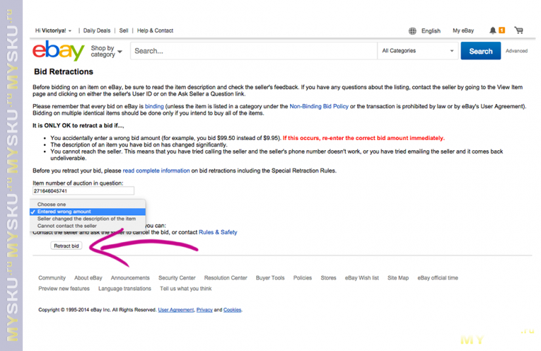Open Privacy link in copyright line

204,310
